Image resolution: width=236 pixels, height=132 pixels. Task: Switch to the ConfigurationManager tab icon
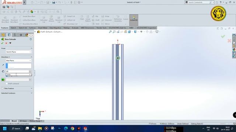(15, 35)
